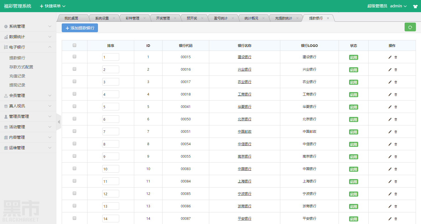Screen dimensions: 421x224
Task: Click edit pencil in 北京银行 row
Action: coord(390,119)
